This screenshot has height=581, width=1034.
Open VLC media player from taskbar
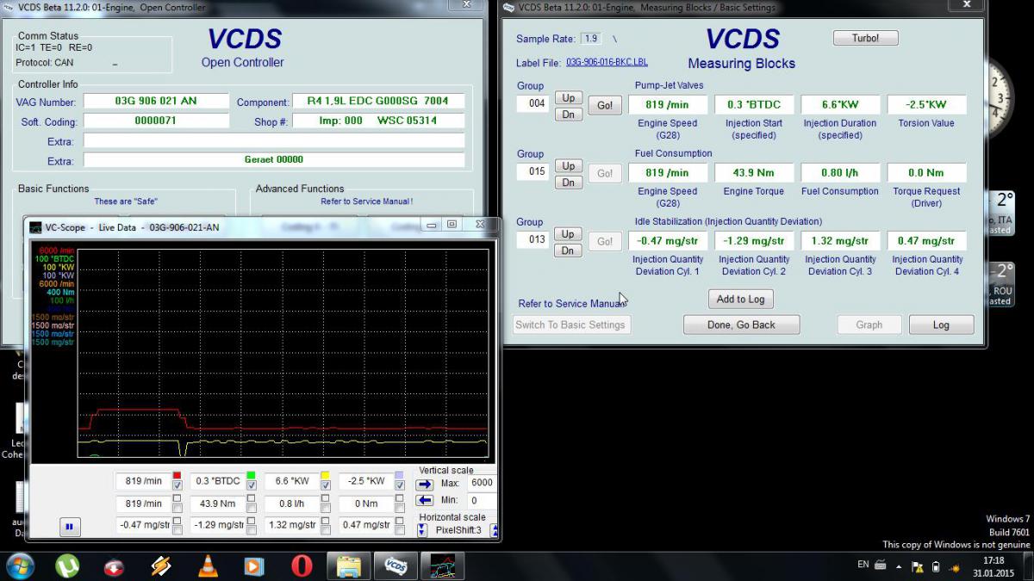208,566
